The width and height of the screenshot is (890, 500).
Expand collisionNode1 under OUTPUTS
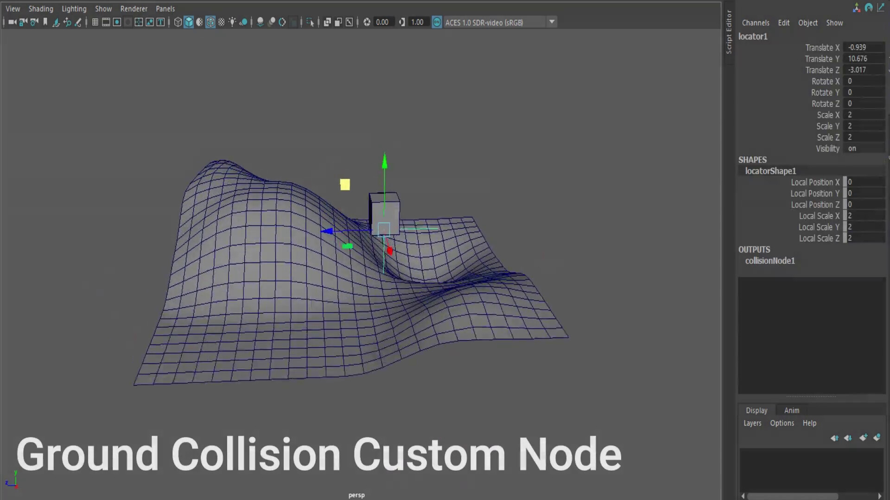click(769, 261)
